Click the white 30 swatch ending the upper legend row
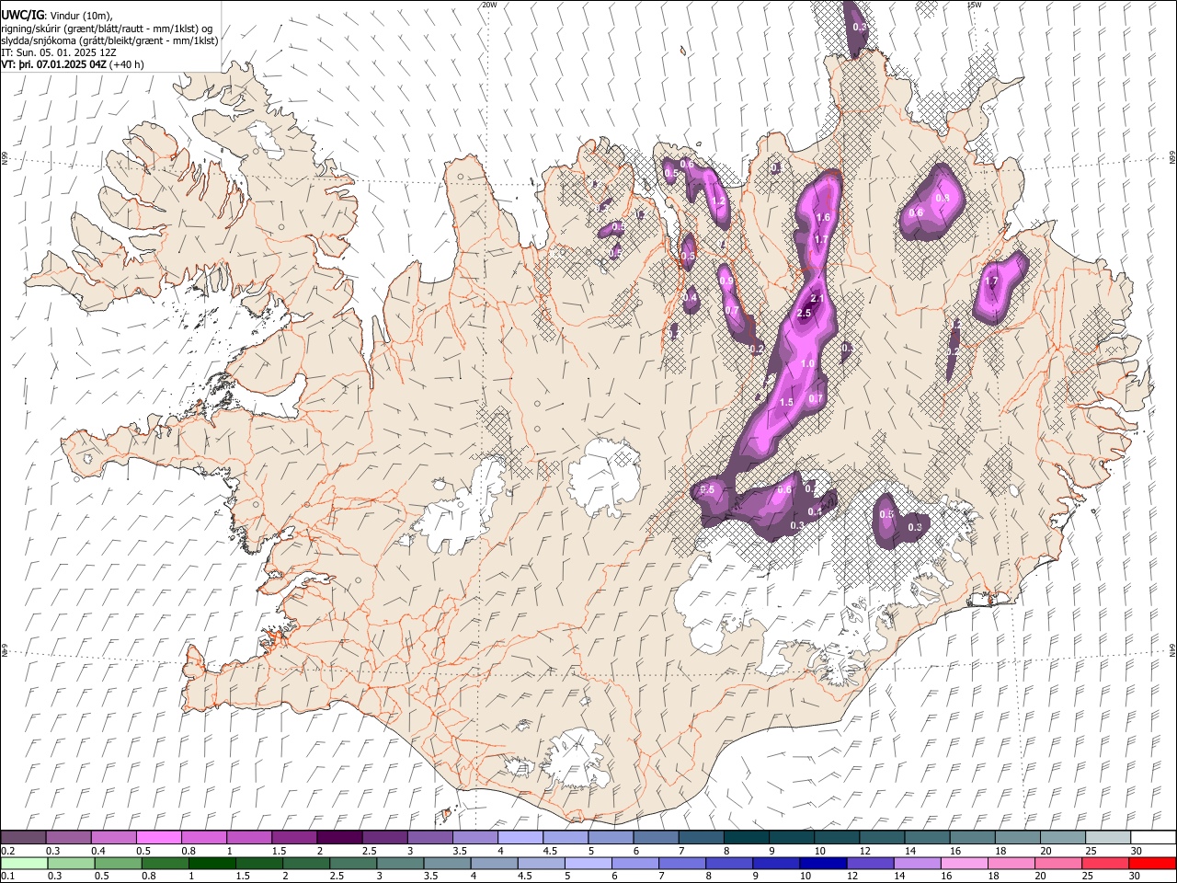The height and width of the screenshot is (883, 1177). click(x=1152, y=838)
